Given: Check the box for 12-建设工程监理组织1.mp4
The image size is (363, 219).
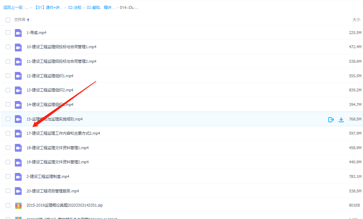Looking at the screenshot, I should (8, 75).
